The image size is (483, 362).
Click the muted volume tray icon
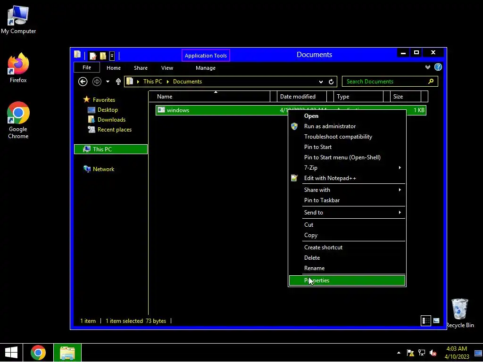pos(433,353)
